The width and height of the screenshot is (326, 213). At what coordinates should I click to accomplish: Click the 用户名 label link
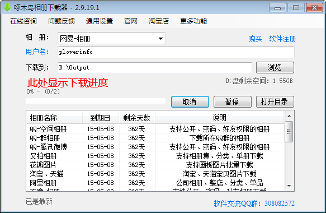point(37,52)
